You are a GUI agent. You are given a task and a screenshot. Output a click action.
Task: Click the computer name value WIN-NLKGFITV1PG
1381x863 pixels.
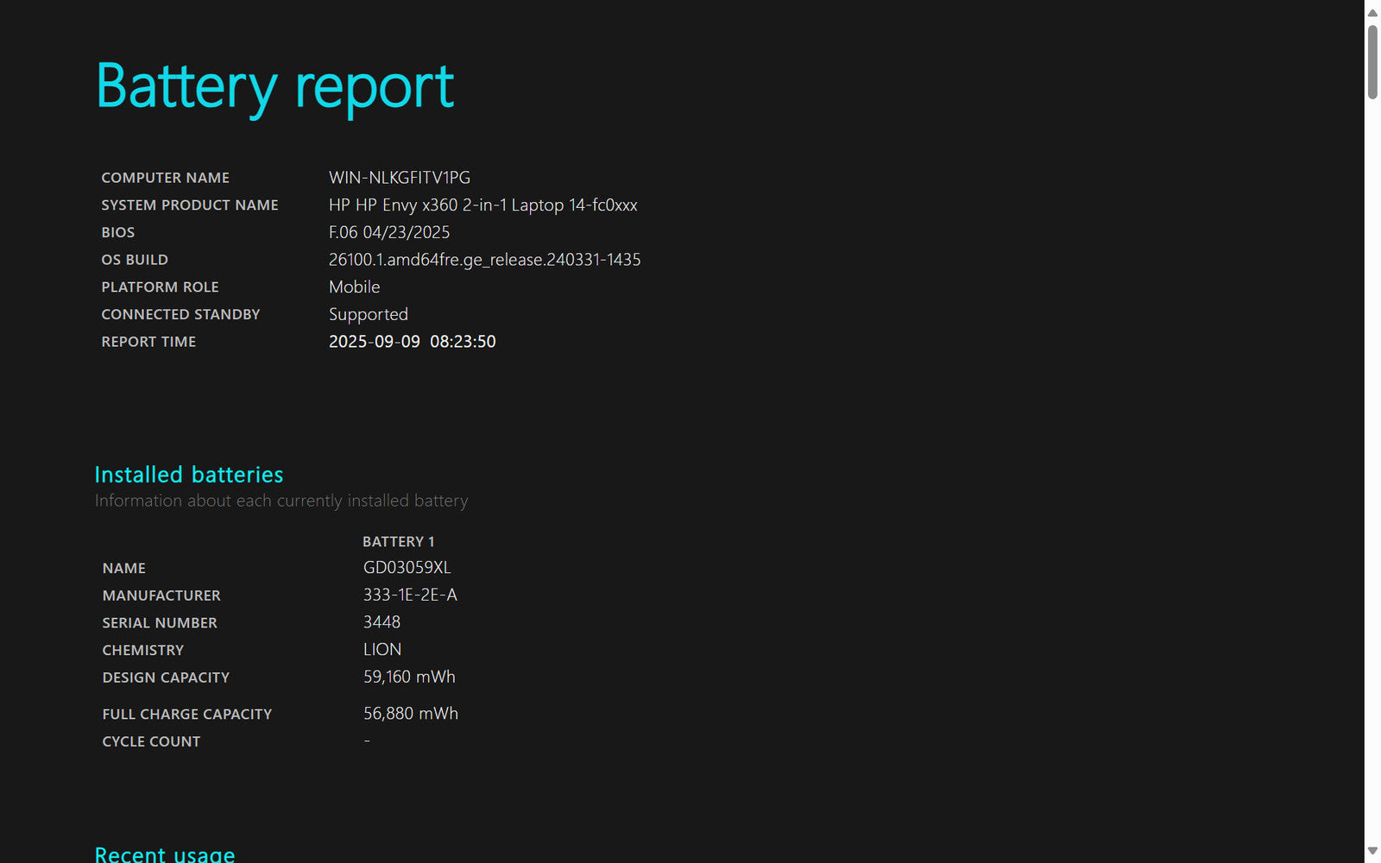point(399,178)
